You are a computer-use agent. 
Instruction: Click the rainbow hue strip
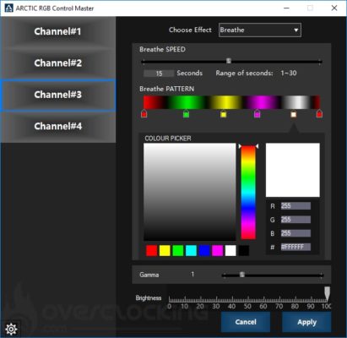[x=248, y=193]
